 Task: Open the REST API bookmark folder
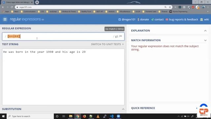[x=98, y=12]
